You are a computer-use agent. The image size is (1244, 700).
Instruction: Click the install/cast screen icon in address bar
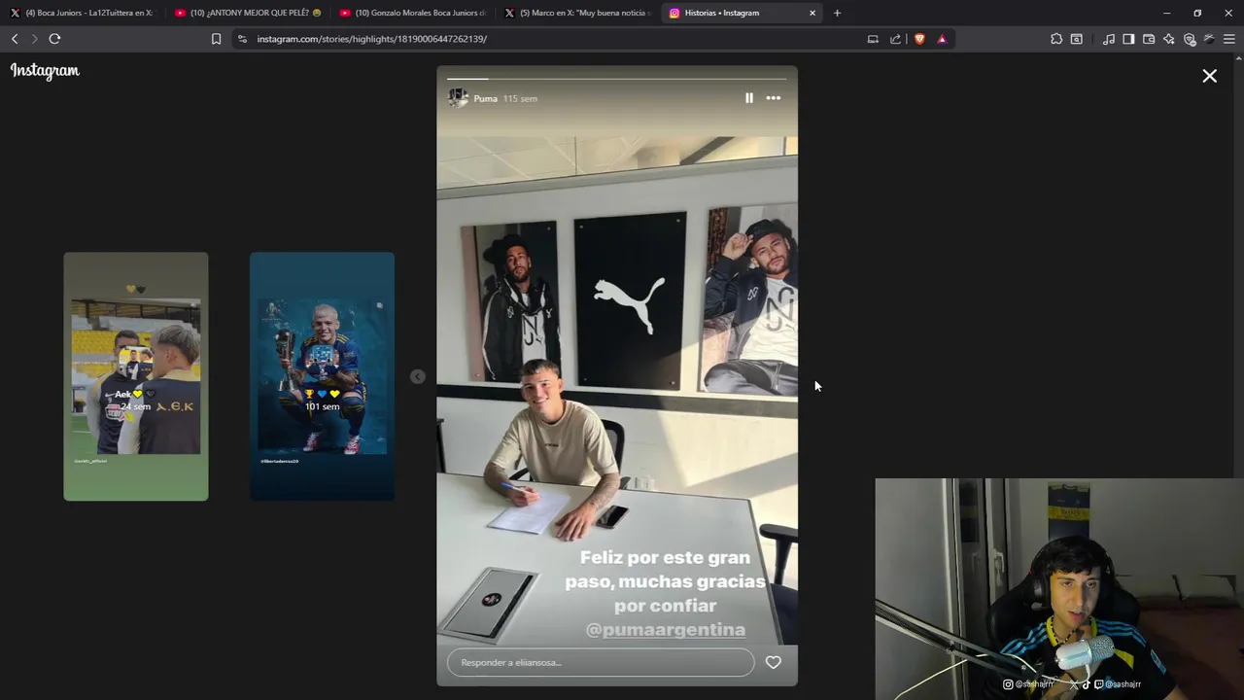(x=873, y=39)
